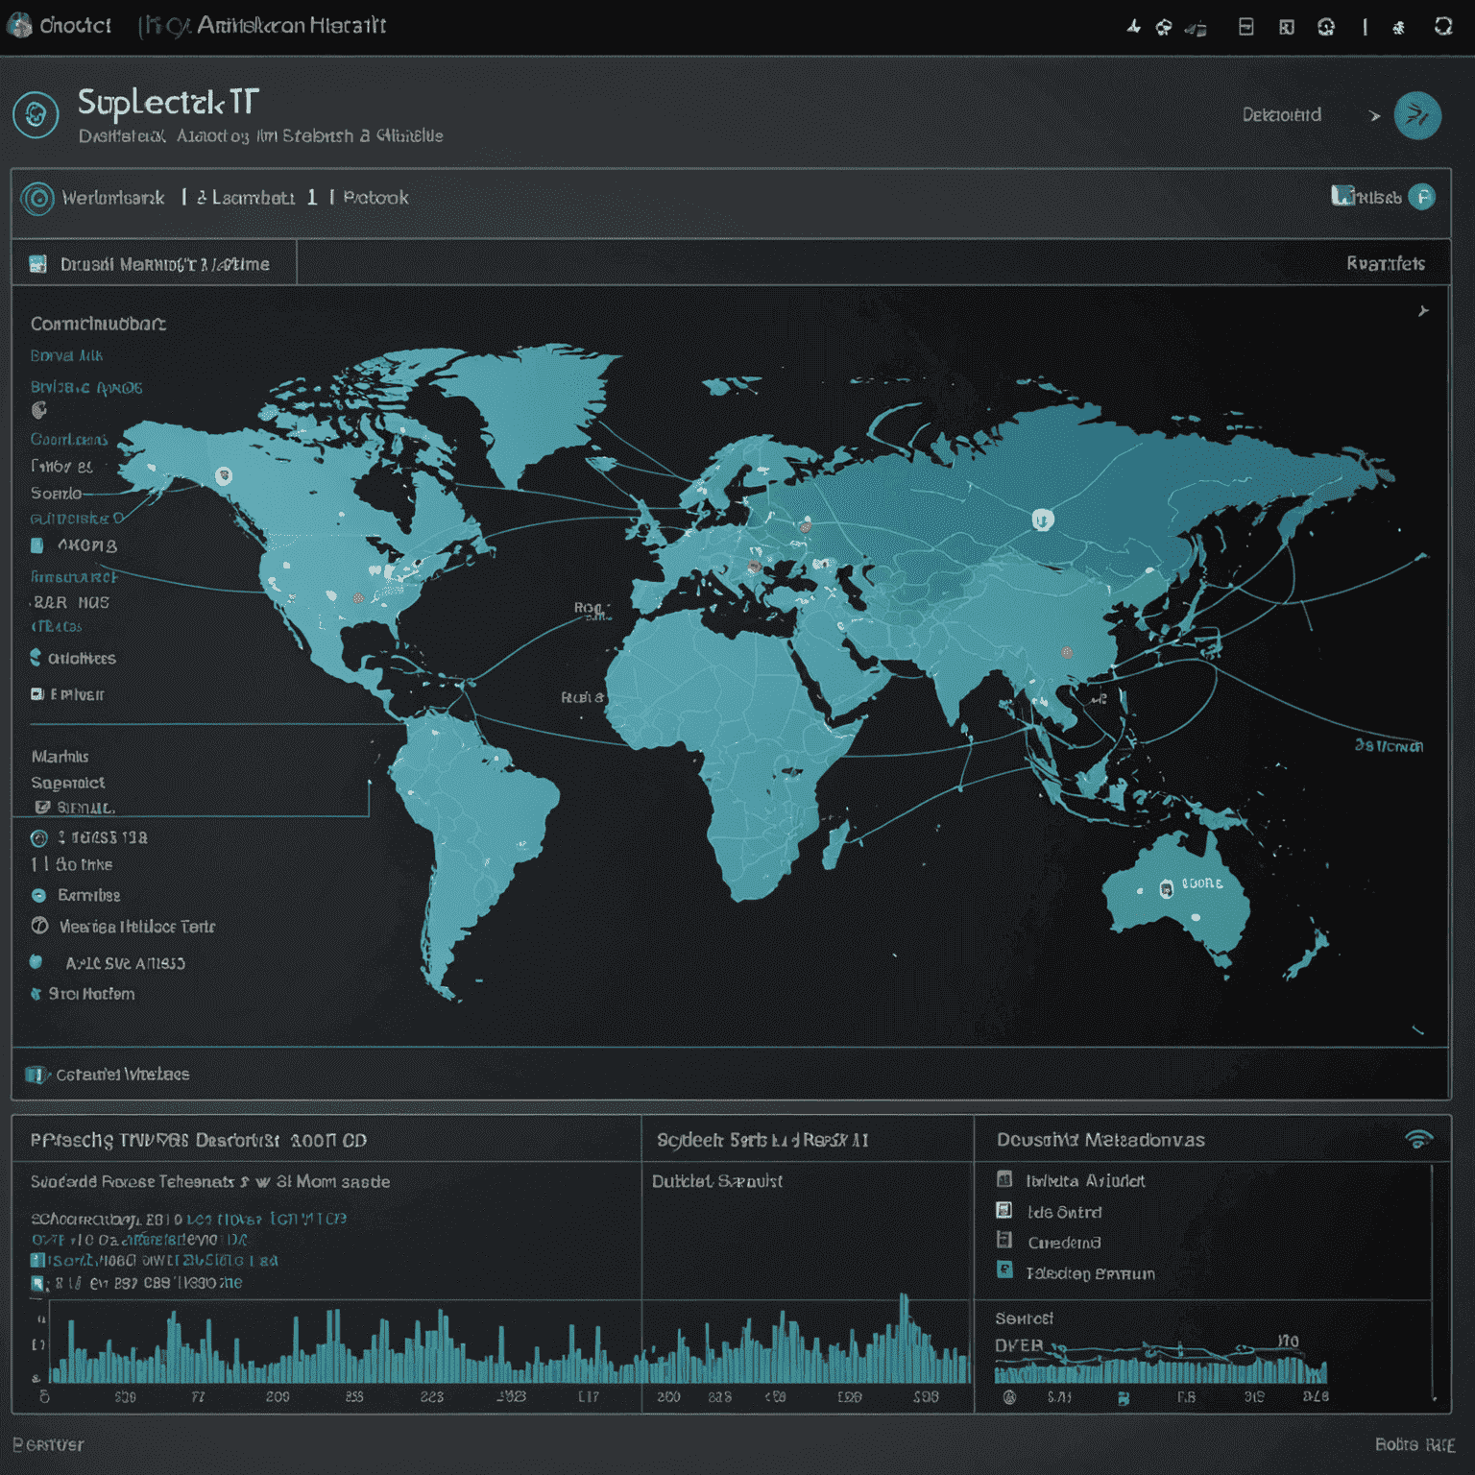Click the circled icon beside Veertea Itetiloce Terlr
The width and height of the screenshot is (1475, 1475).
(39, 926)
